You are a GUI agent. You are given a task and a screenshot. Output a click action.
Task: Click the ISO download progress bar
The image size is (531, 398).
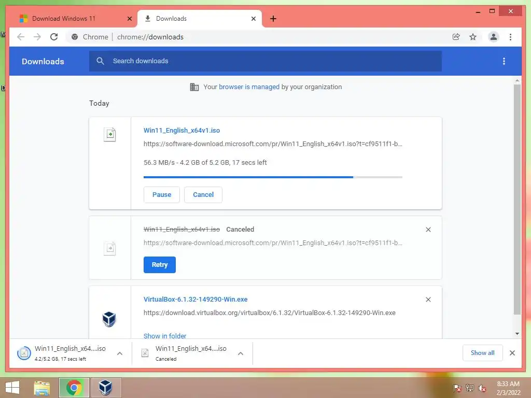pyautogui.click(x=273, y=177)
